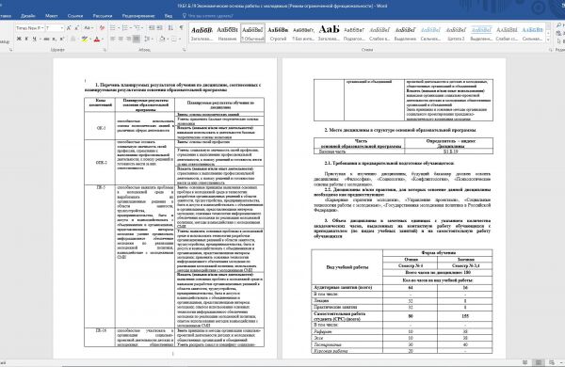Center the paragraph text
Image resolution: width=565 pixels, height=367 pixels.
point(121,39)
